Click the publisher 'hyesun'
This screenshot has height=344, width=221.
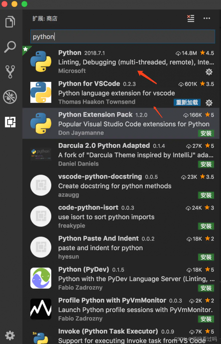[x=69, y=257]
